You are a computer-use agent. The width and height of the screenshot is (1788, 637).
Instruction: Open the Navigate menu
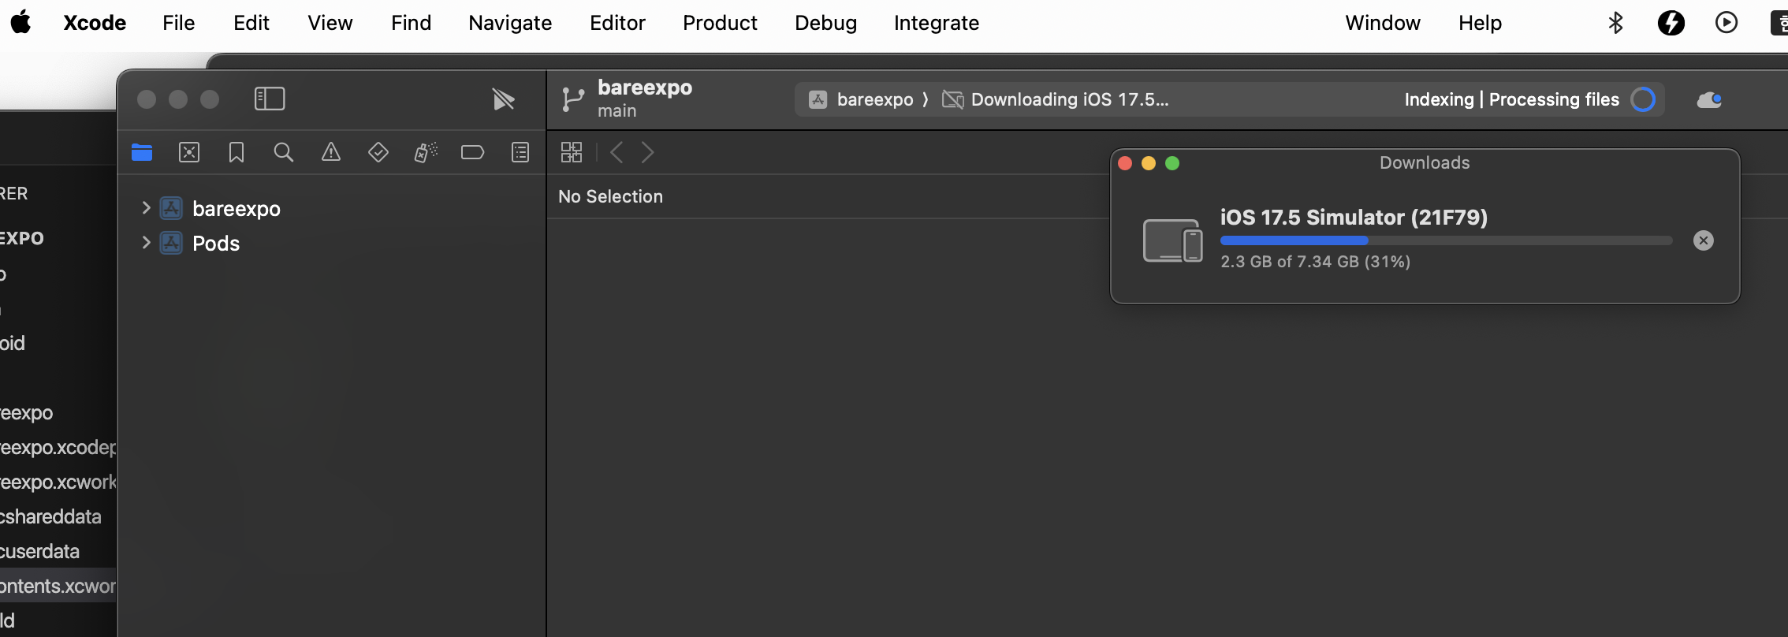click(x=510, y=23)
